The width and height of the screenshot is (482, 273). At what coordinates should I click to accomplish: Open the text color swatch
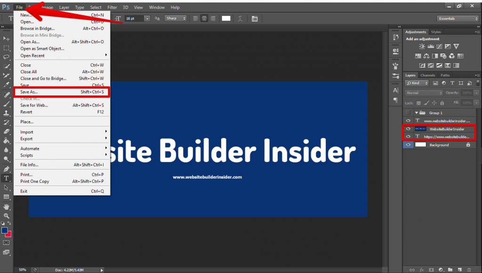click(x=226, y=18)
